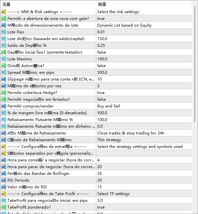Click the boolean icon beside TakeProfit ponderado
The height and width of the screenshot is (214, 198).
click(x=4, y=207)
